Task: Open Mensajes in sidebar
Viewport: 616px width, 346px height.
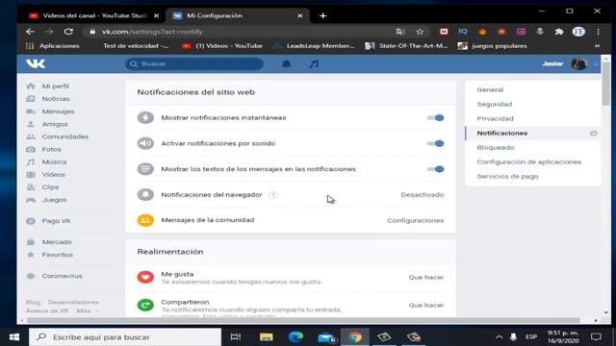Action: pyautogui.click(x=58, y=111)
